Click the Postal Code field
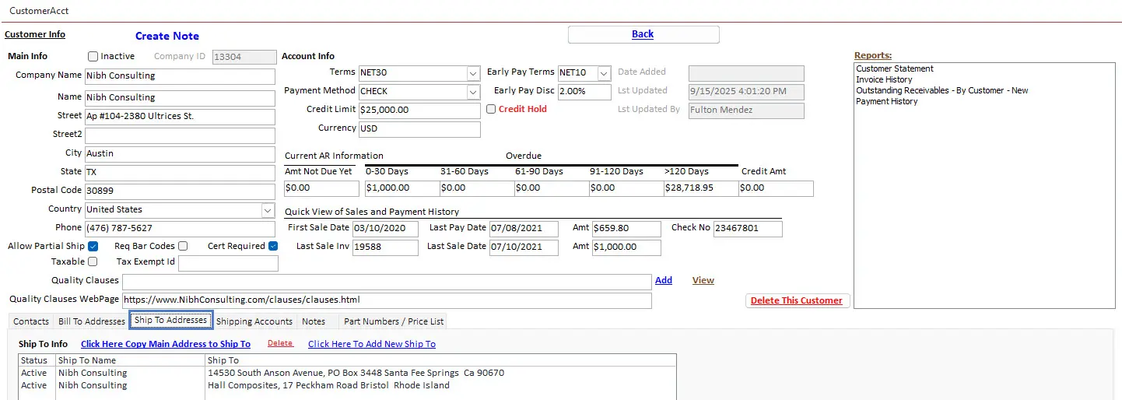This screenshot has height=400, width=1122. pos(180,191)
